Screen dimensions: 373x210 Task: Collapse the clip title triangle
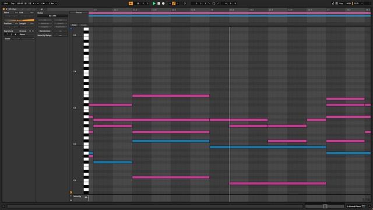click(x=6, y=9)
